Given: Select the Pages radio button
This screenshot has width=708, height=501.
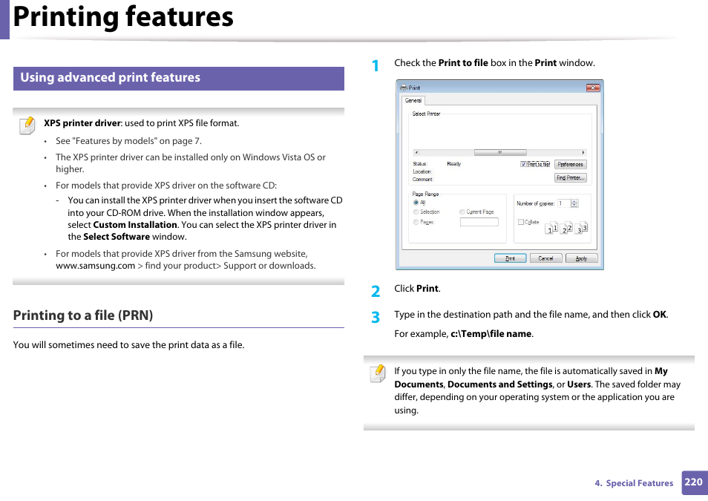Looking at the screenshot, I should pyautogui.click(x=416, y=222).
